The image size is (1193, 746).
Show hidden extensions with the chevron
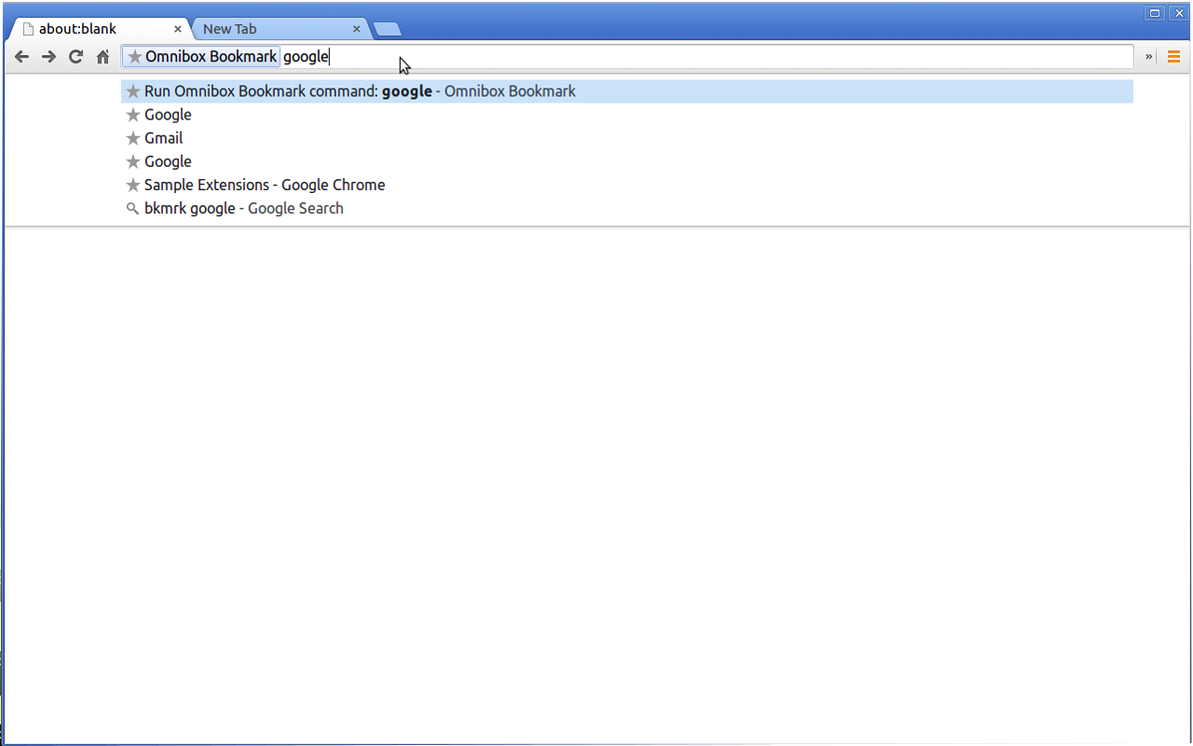[x=1148, y=57]
